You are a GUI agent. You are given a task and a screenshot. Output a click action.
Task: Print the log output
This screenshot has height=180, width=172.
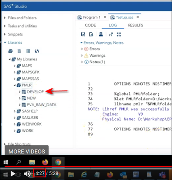coord(101,34)
